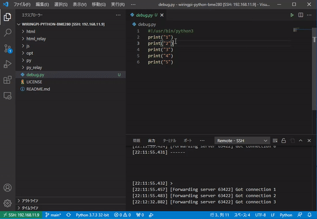Open the Visual Studio Code logo menu
The width and height of the screenshot is (317, 219).
6,4
